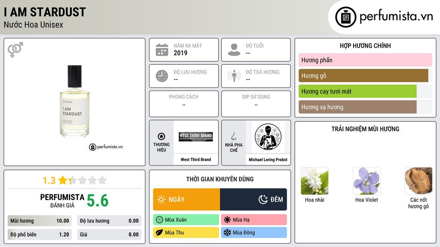Click the small perfumista.vn watermark logo under bottle

coord(106,147)
